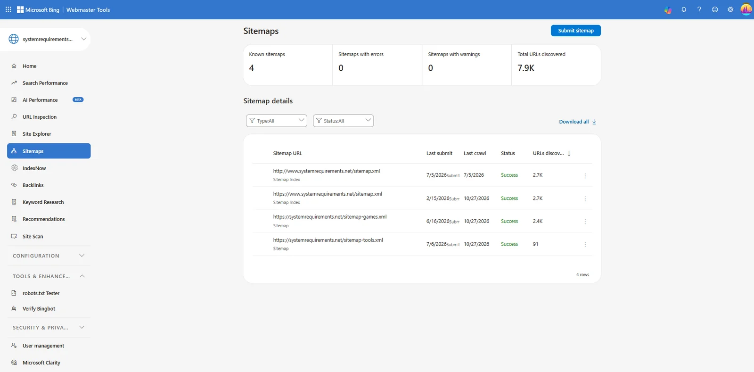This screenshot has width=754, height=372.
Task: Open the app launcher grid icon
Action: [8, 9]
